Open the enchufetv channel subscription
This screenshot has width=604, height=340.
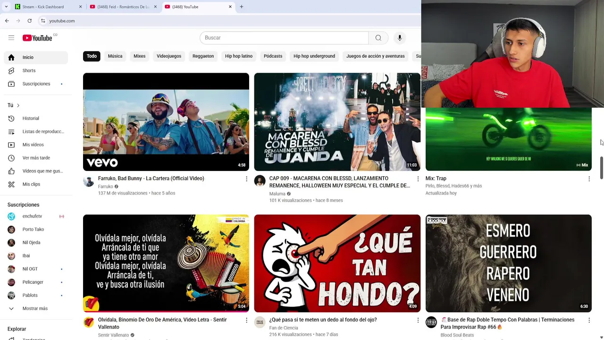[36, 216]
